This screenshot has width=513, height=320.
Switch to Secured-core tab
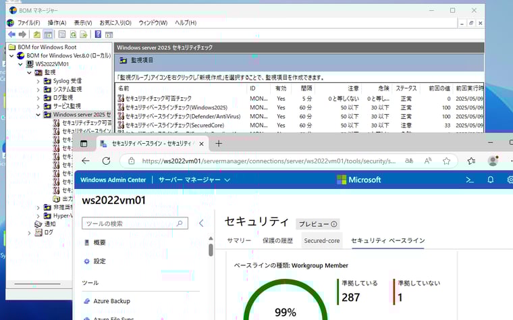point(322,240)
